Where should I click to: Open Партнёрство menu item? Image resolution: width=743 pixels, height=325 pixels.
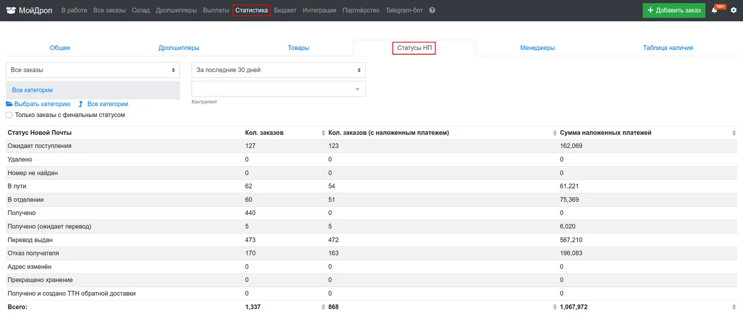(x=361, y=10)
